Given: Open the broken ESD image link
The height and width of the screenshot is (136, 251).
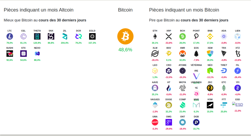Looking at the screenshot, I should coord(238,104).
